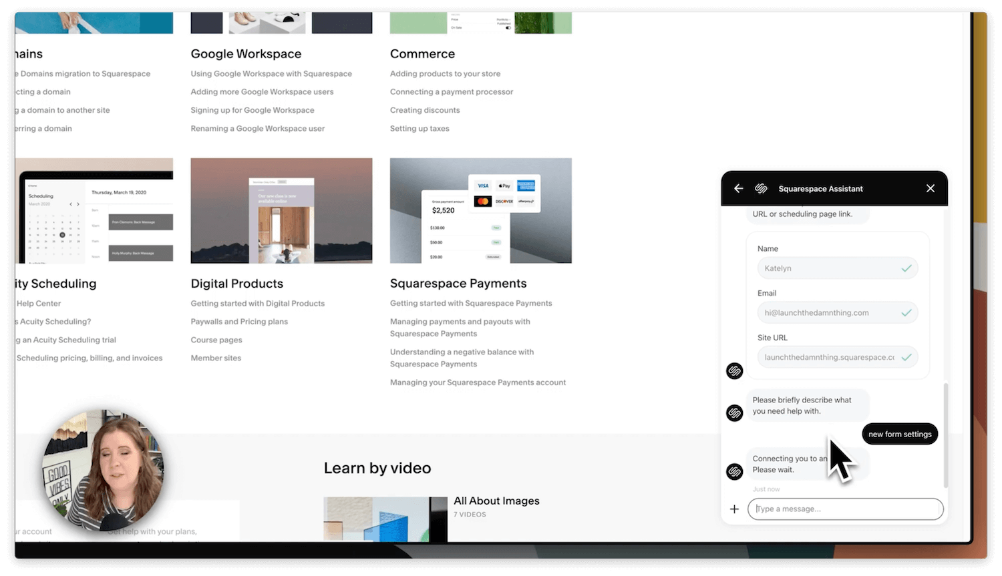Click the 'All About Images' video series title
The width and height of the screenshot is (1002, 576).
pyautogui.click(x=496, y=501)
